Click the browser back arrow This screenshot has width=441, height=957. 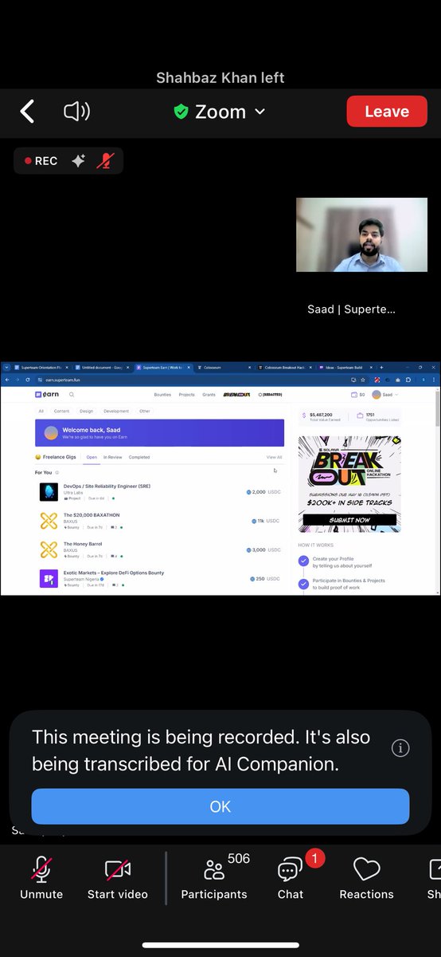pos(7,380)
